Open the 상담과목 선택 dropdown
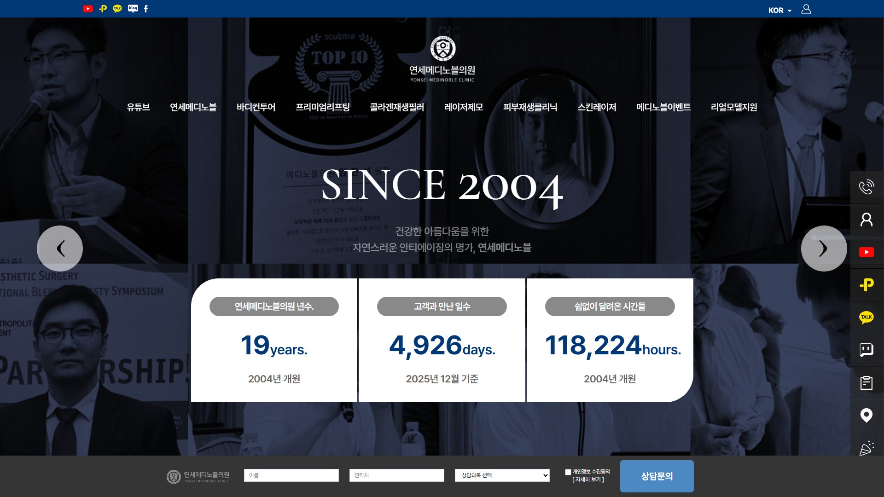Viewport: 884px width, 497px height. click(x=502, y=475)
